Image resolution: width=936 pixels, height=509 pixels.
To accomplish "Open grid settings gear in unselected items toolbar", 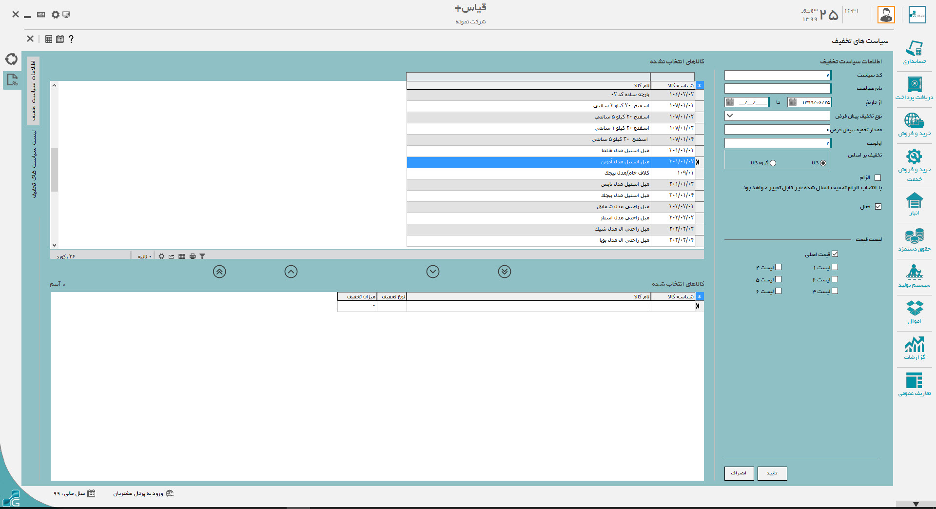I will 161,256.
